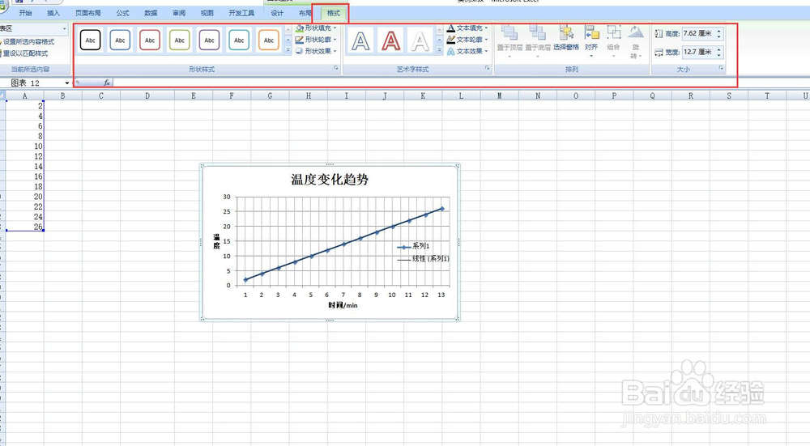Choose the blue outlined WordArt A style
This screenshot has width=810, height=446.
pos(360,40)
